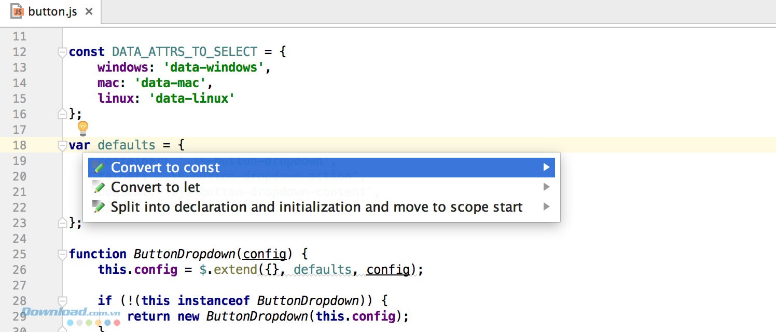
Task: Select Split into declaration and initialization
Action: pyautogui.click(x=316, y=207)
